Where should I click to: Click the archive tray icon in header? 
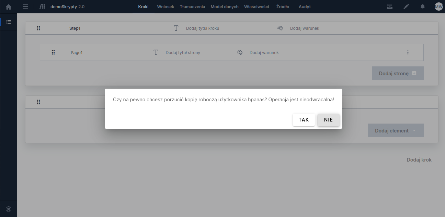point(389,7)
